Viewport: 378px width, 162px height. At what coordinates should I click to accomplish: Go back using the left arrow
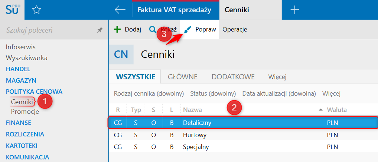[120, 10]
